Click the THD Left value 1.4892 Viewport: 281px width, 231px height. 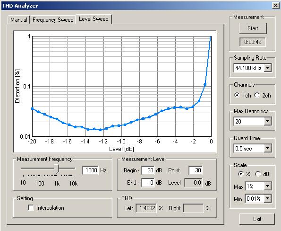tap(146, 208)
